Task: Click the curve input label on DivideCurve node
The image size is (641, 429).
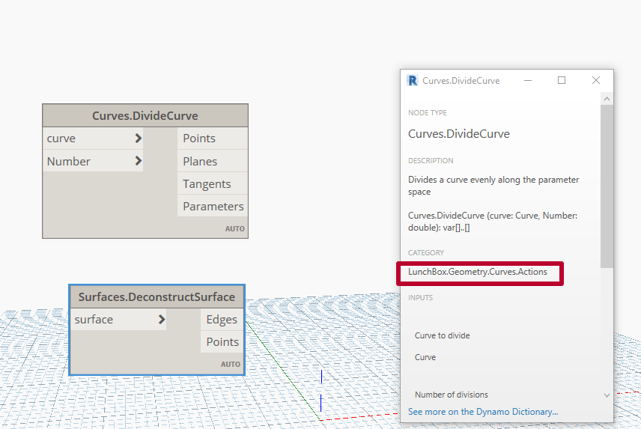Action: pyautogui.click(x=61, y=139)
